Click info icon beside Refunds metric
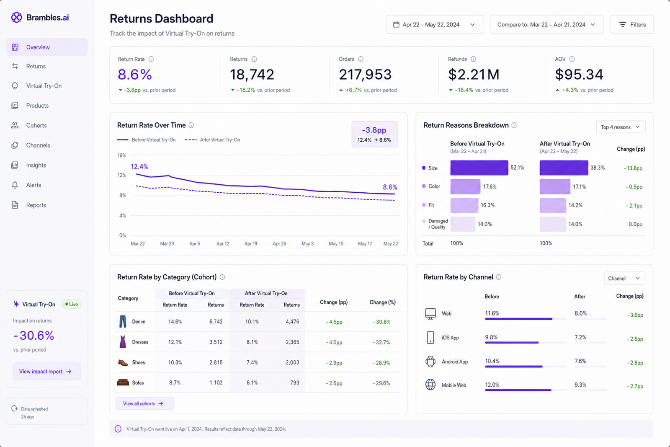The height and width of the screenshot is (447, 670). tap(474, 59)
